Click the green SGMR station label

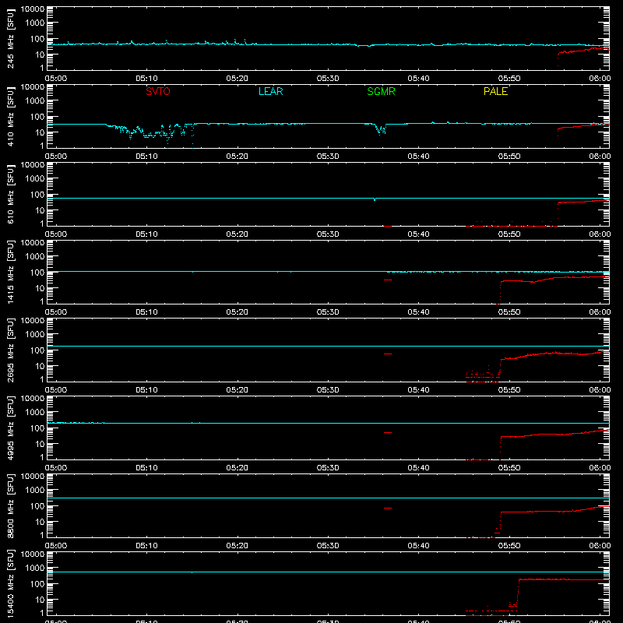pyautogui.click(x=381, y=91)
